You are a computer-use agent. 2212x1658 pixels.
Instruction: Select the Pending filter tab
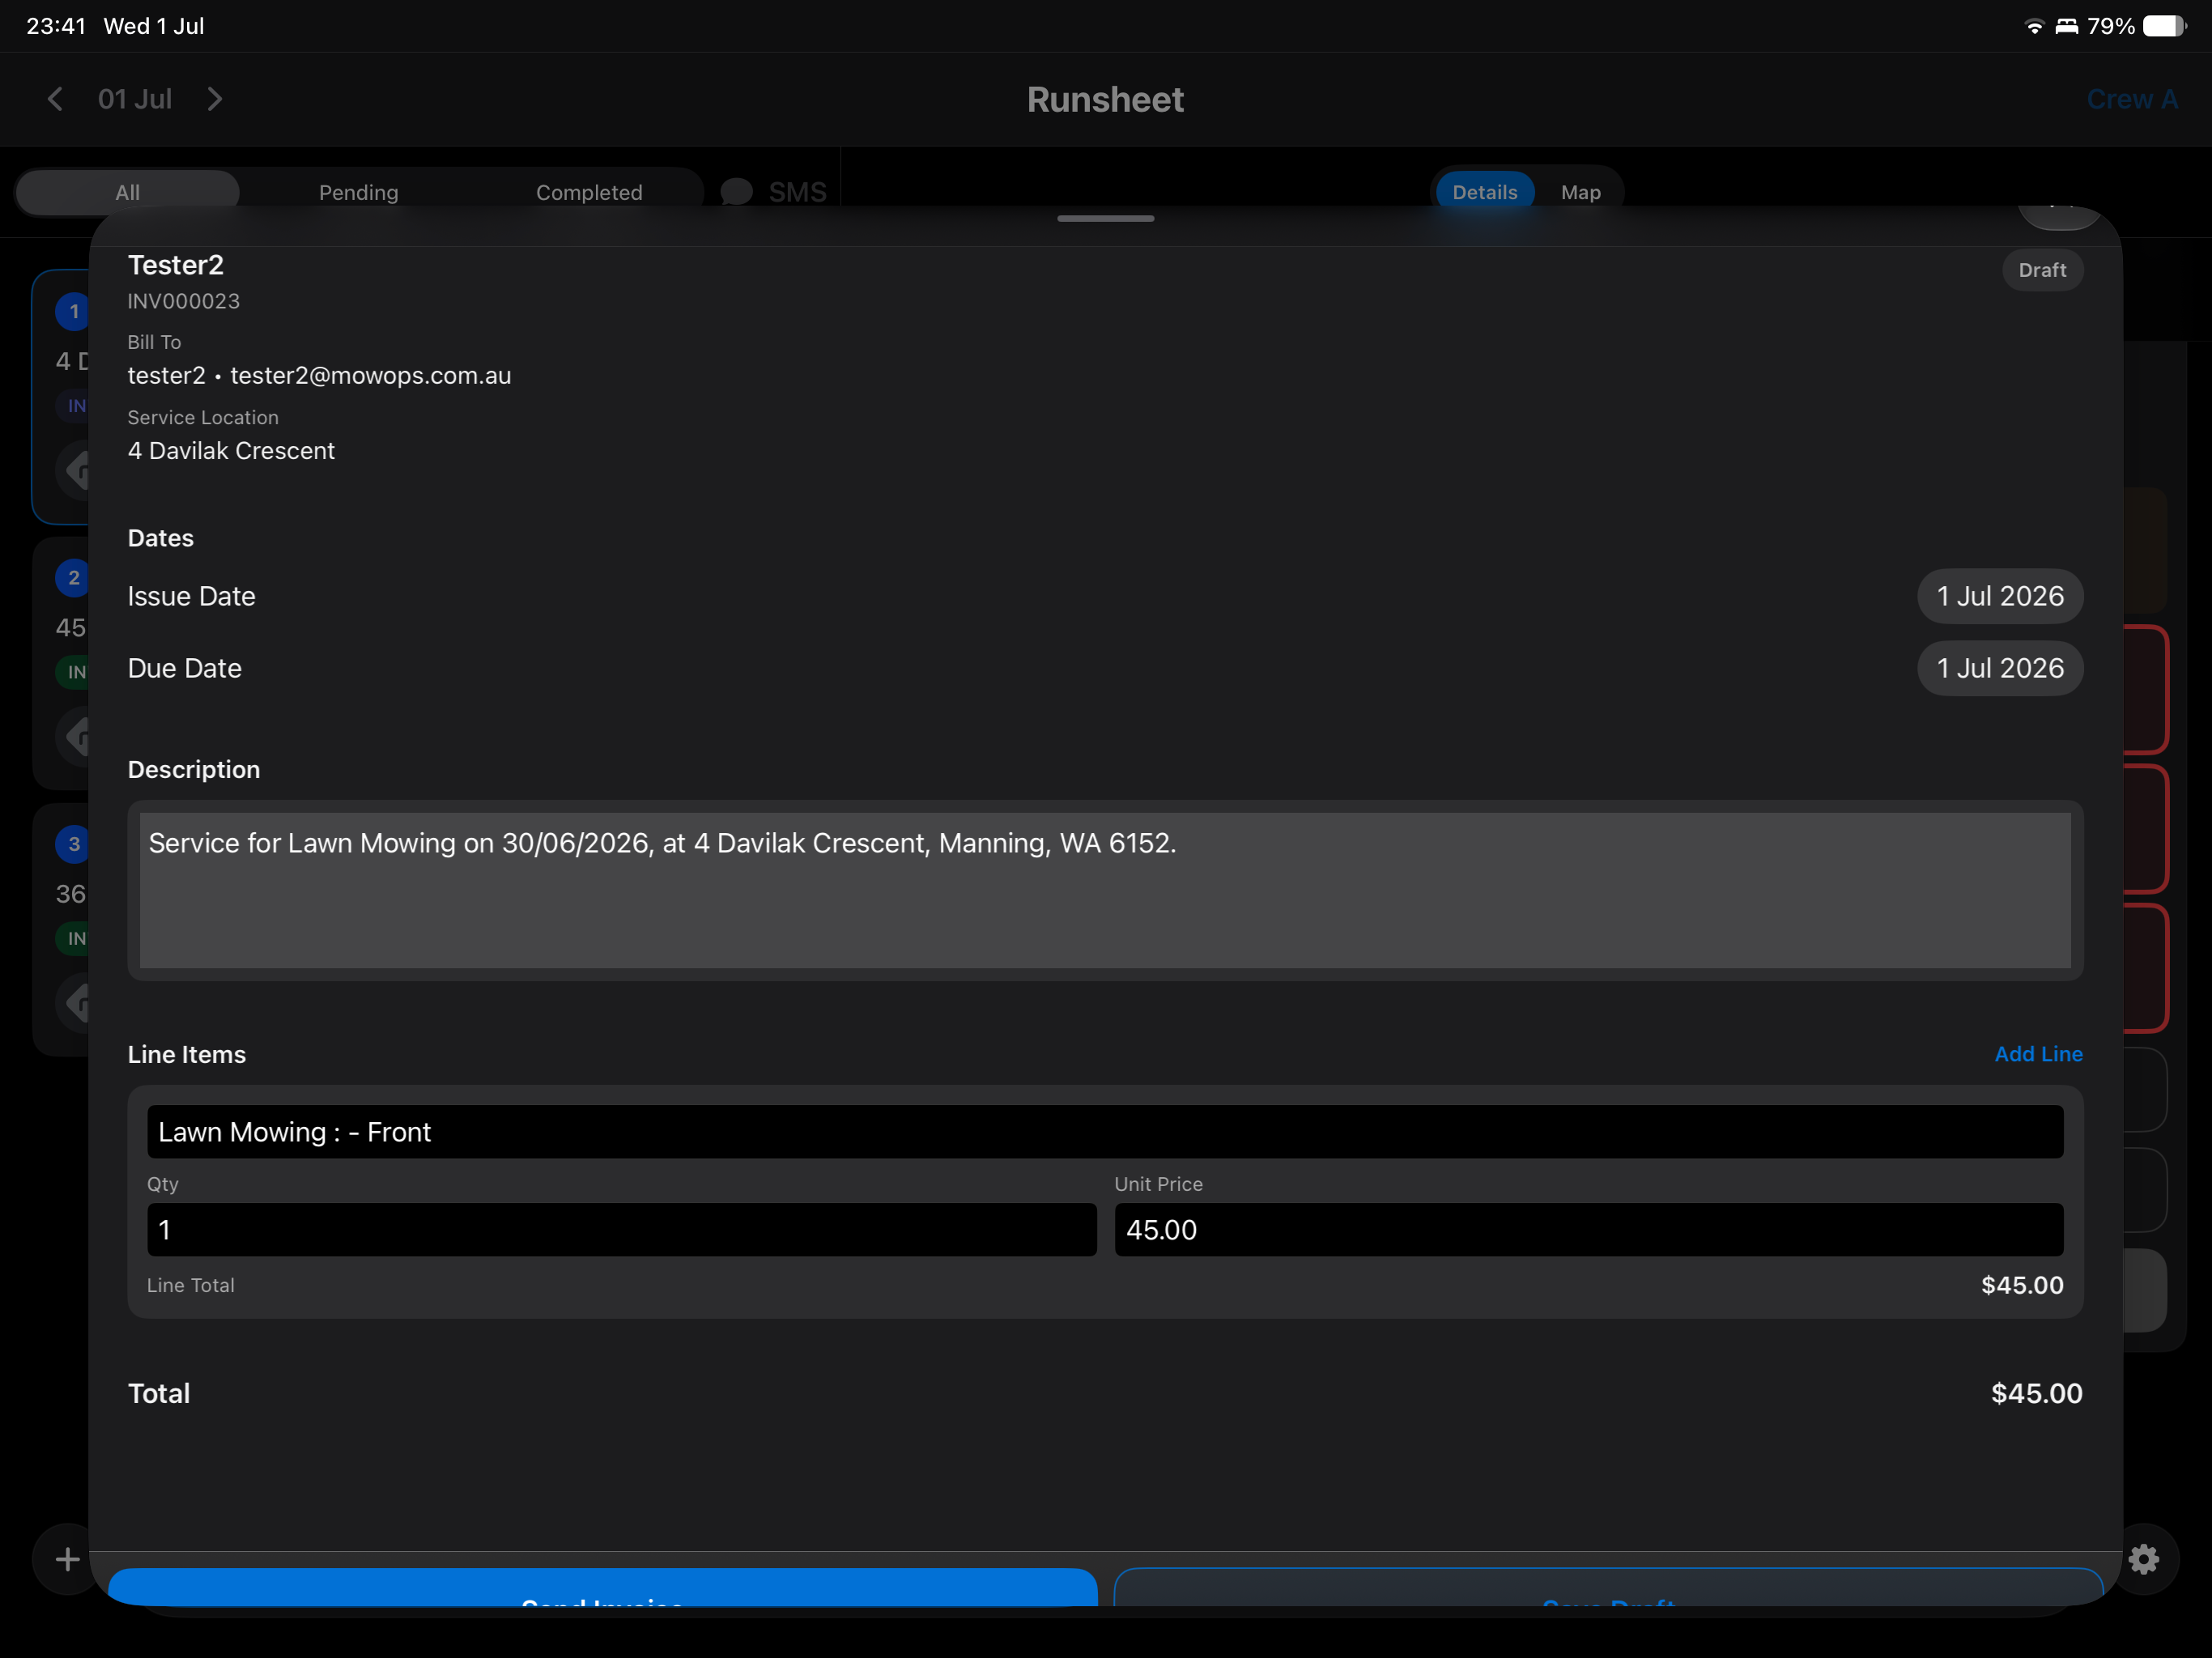tap(358, 191)
